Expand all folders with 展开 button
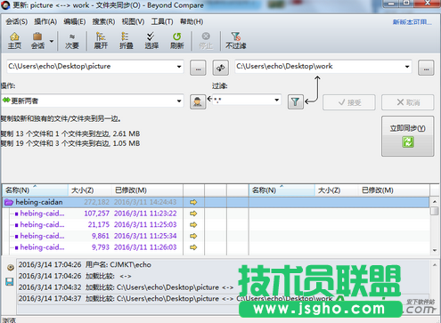The image size is (441, 323). click(x=101, y=41)
